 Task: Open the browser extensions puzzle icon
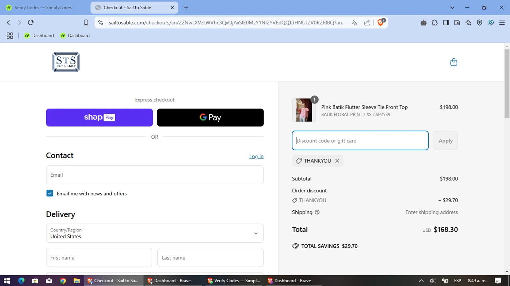pyautogui.click(x=435, y=23)
